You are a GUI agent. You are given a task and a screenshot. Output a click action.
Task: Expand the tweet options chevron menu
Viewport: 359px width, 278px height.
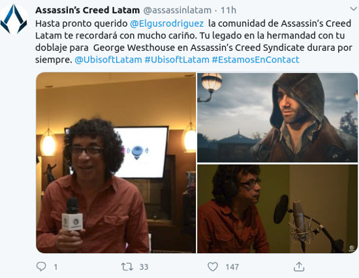click(354, 9)
